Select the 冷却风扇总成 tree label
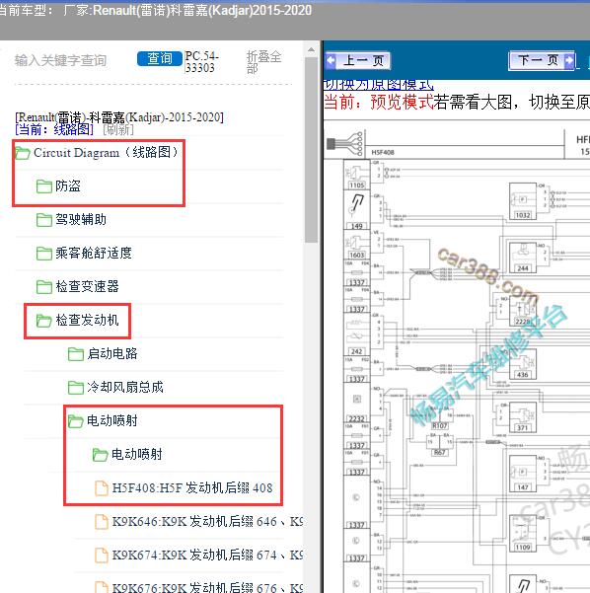The width and height of the screenshot is (590, 593). [x=125, y=387]
